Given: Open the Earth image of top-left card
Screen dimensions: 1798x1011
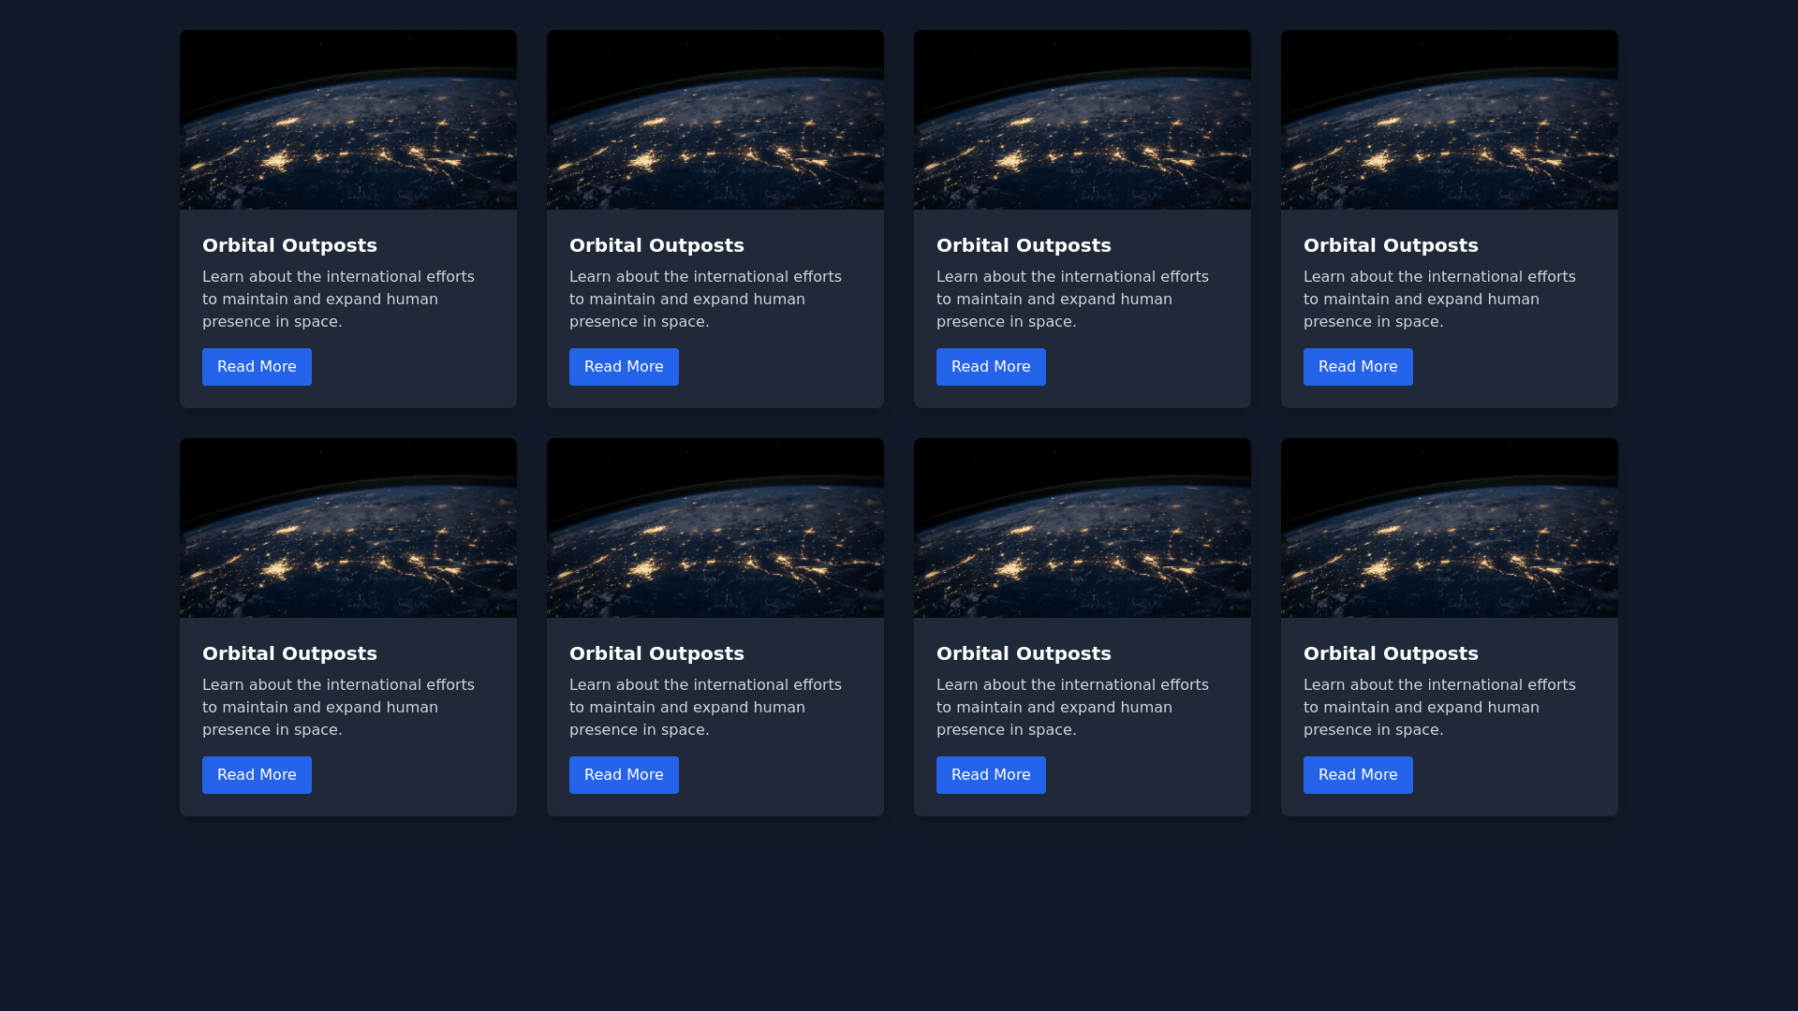Looking at the screenshot, I should (x=348, y=120).
